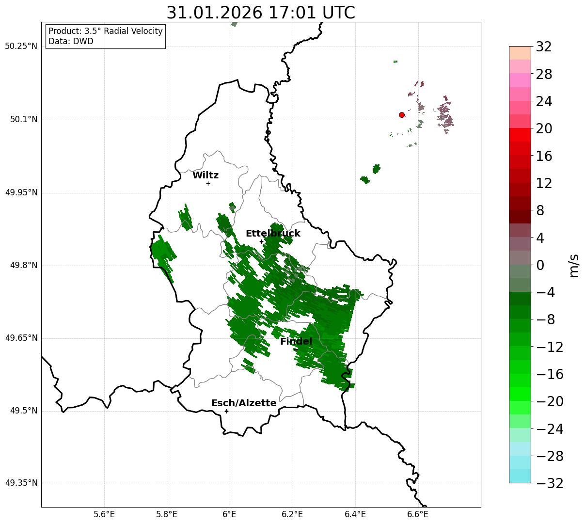The width and height of the screenshot is (585, 524).
Task: Click the 49.35°N latitude tick label
Action: click(x=21, y=483)
